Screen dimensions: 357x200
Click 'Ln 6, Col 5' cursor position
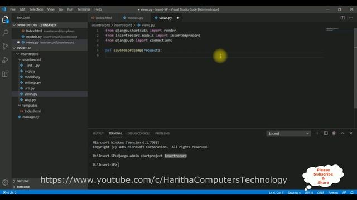point(276,193)
